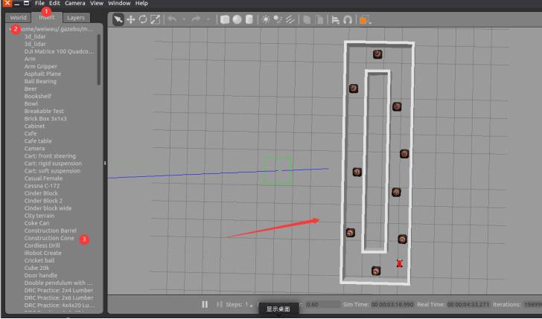Open the align tool in toolbar
The height and width of the screenshot is (319, 542).
tap(335, 19)
